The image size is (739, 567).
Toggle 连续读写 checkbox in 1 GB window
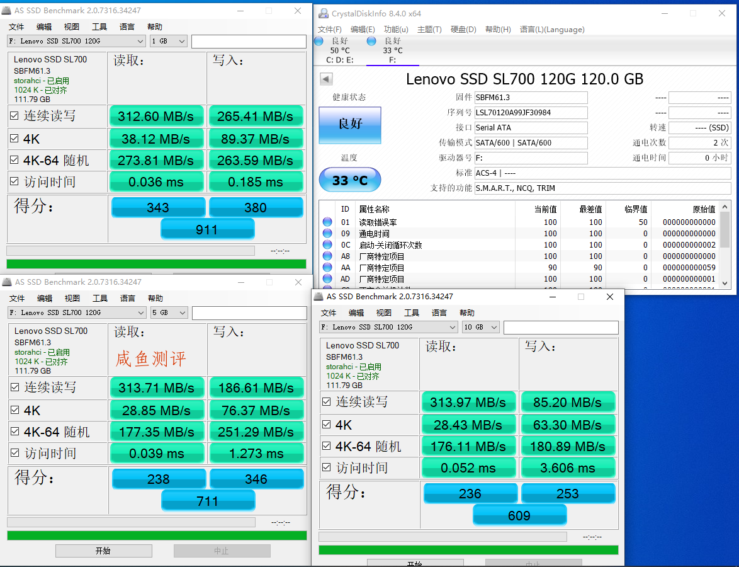14,115
